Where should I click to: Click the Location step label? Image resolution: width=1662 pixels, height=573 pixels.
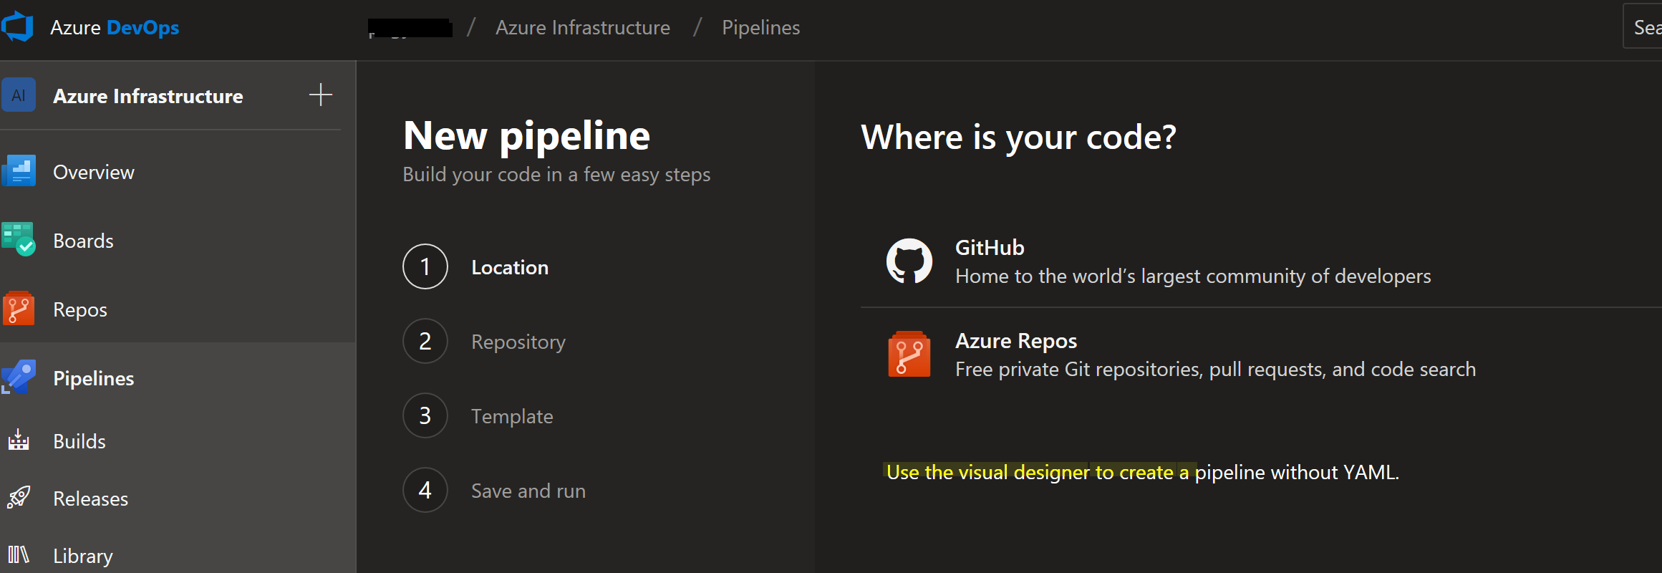click(510, 267)
